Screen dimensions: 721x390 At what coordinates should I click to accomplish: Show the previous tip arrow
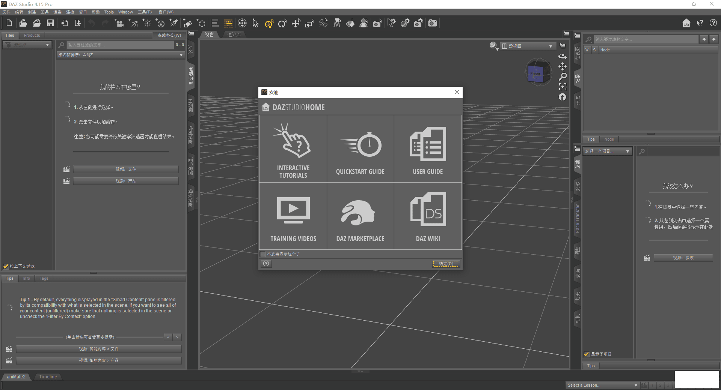point(168,337)
